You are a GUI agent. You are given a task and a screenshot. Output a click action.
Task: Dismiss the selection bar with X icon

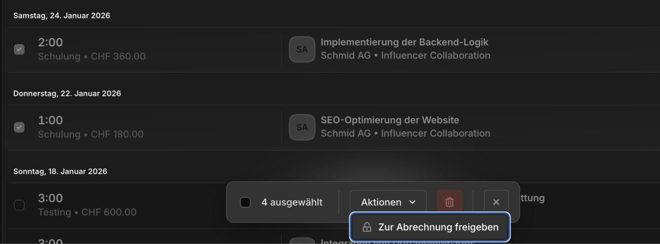[x=496, y=202]
